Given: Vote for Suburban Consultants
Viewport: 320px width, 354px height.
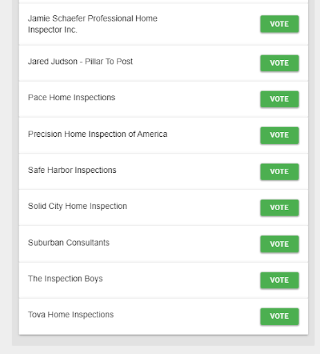Looking at the screenshot, I should (279, 244).
